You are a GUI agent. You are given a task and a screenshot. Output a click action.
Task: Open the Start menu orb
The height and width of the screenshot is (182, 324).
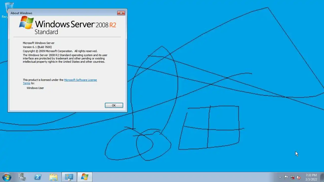click(7, 177)
